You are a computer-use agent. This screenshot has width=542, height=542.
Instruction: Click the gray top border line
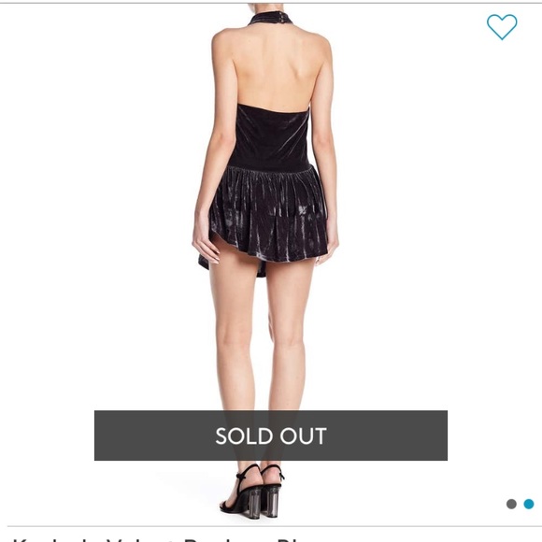pyautogui.click(x=271, y=3)
